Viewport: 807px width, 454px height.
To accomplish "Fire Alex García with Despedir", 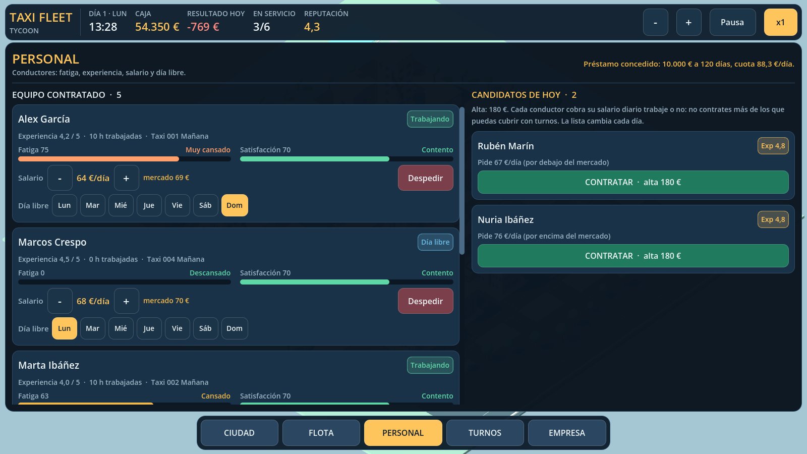I will coord(425,178).
